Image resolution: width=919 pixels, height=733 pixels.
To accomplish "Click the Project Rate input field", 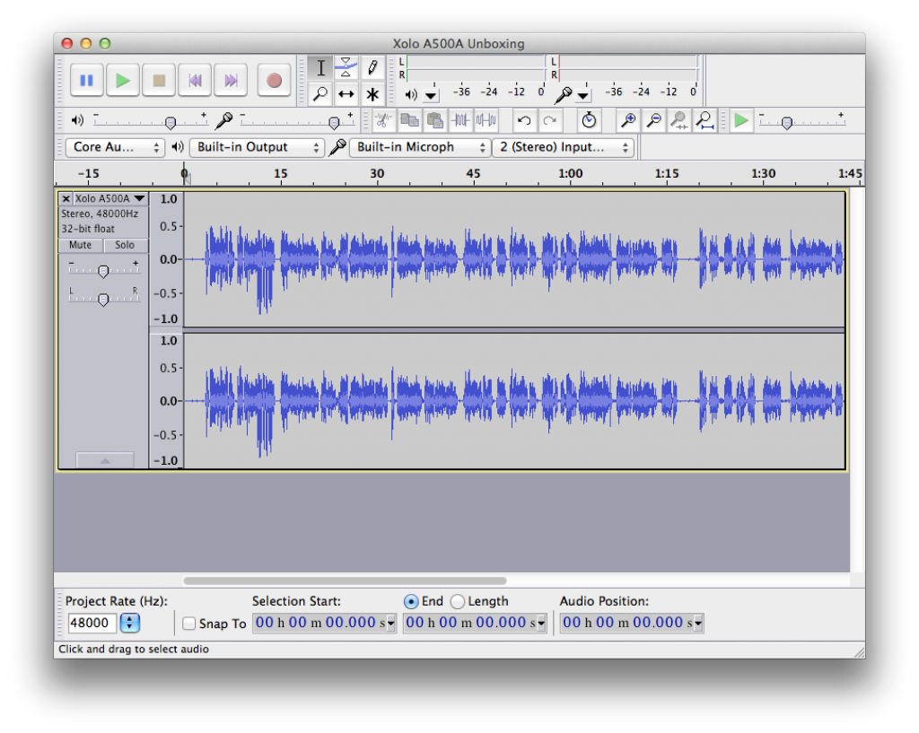I will coord(92,623).
